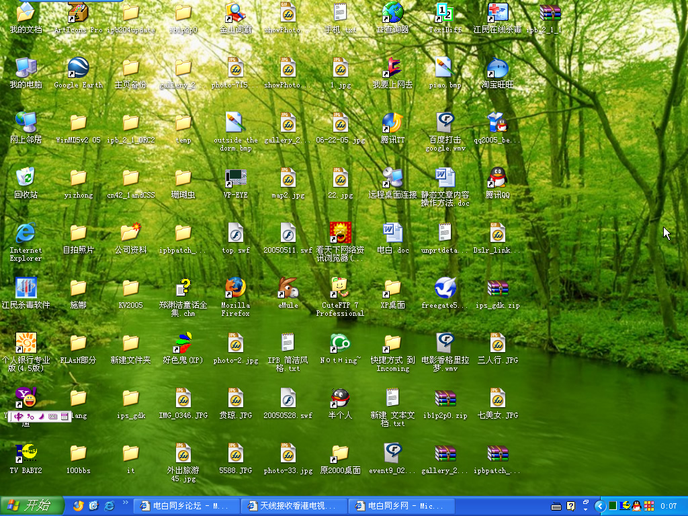Open the 金山词霸 dictionary shortcut
Image resolution: width=688 pixels, height=516 pixels.
point(235,13)
